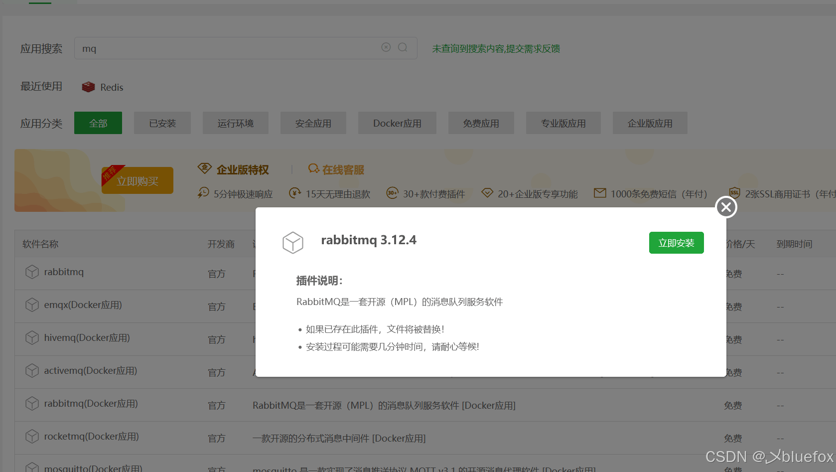The image size is (836, 472).
Task: Click the cube icon beside activemq(Docker应用)
Action: coord(32,370)
